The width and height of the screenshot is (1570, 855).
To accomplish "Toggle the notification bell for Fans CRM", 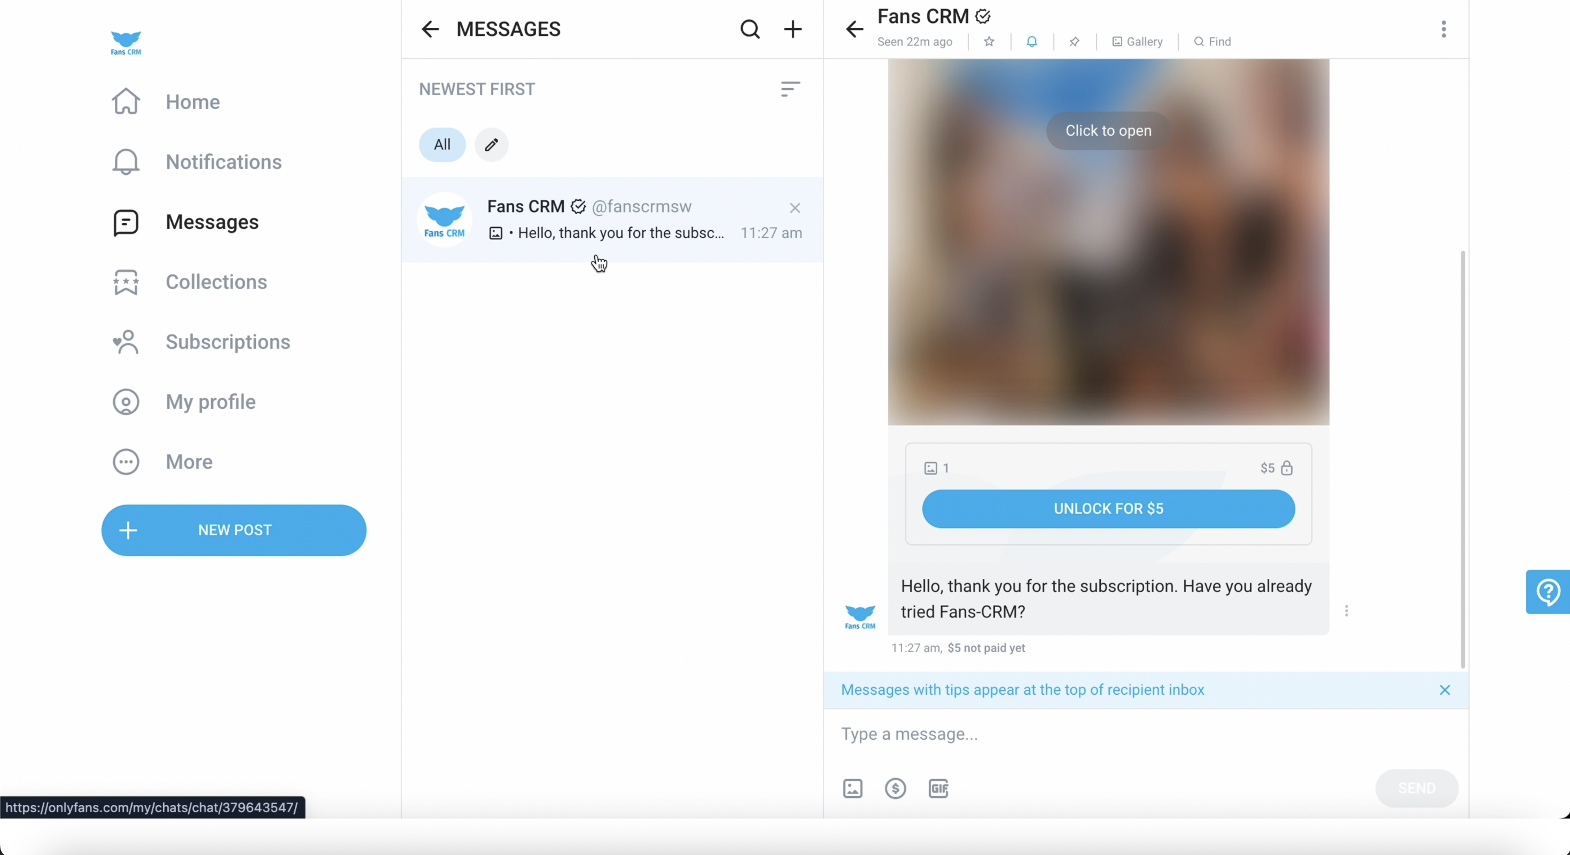I will (x=1032, y=41).
